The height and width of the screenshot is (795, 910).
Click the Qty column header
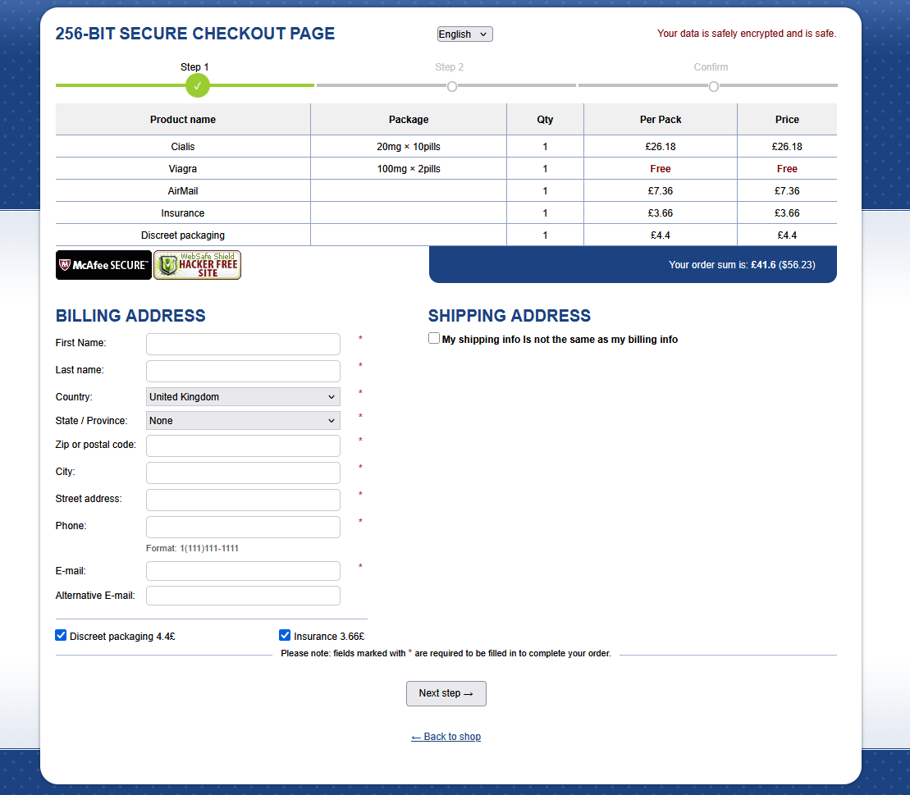[545, 120]
